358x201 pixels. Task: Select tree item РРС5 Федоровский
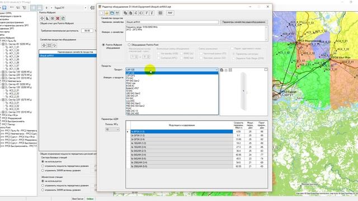pyautogui.click(x=12, y=118)
